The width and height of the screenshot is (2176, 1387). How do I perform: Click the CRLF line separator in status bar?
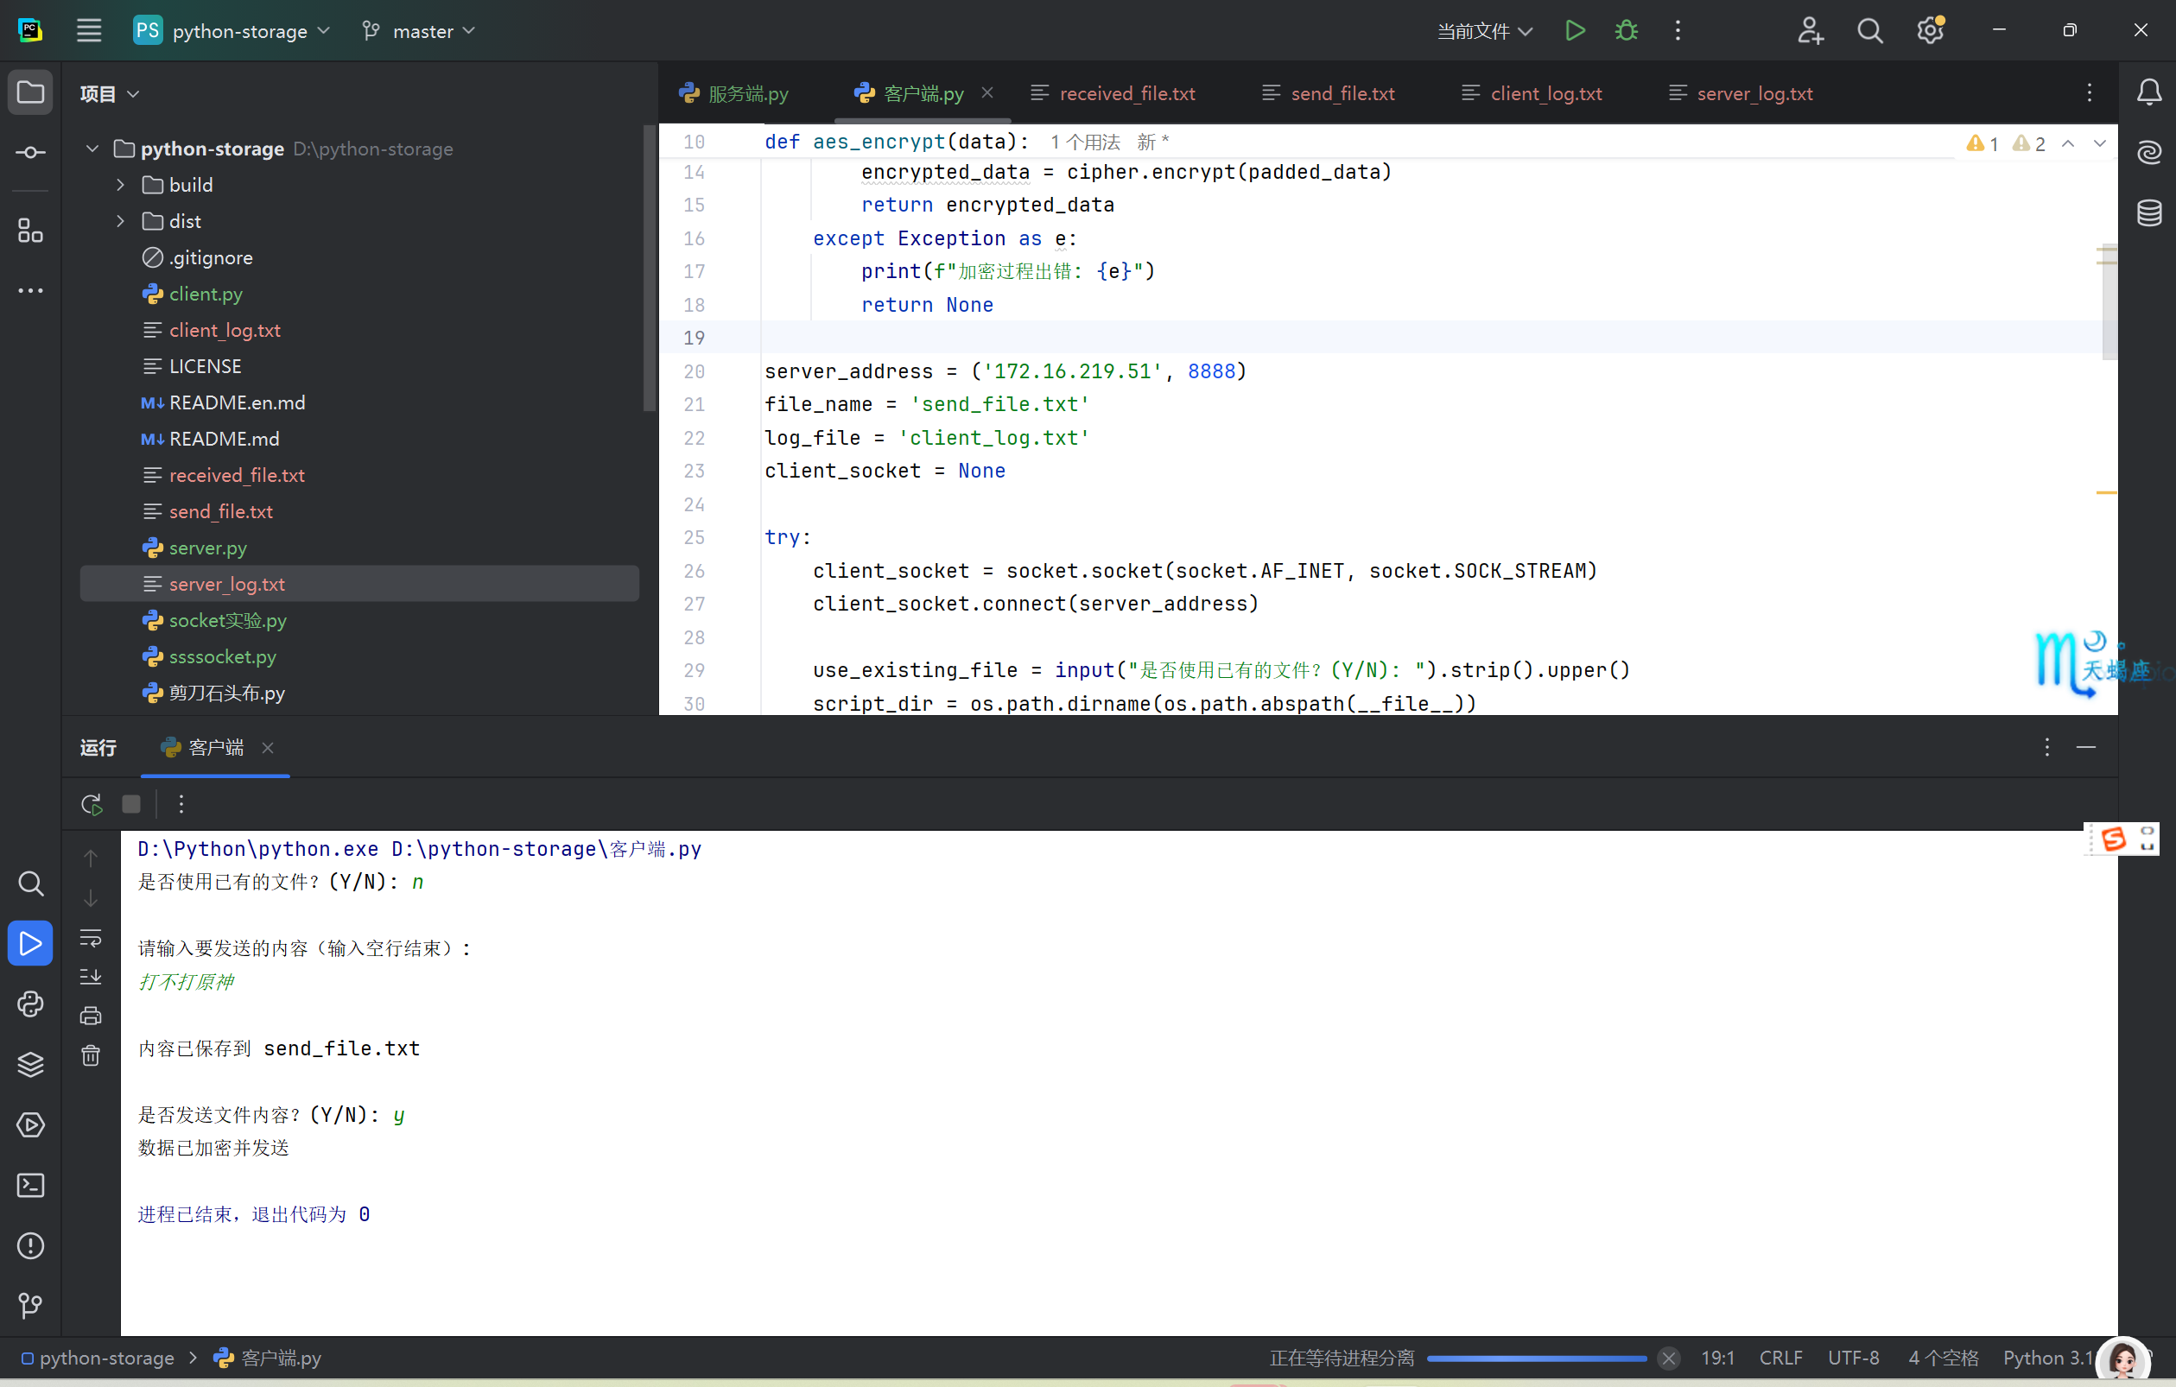[1779, 1357]
